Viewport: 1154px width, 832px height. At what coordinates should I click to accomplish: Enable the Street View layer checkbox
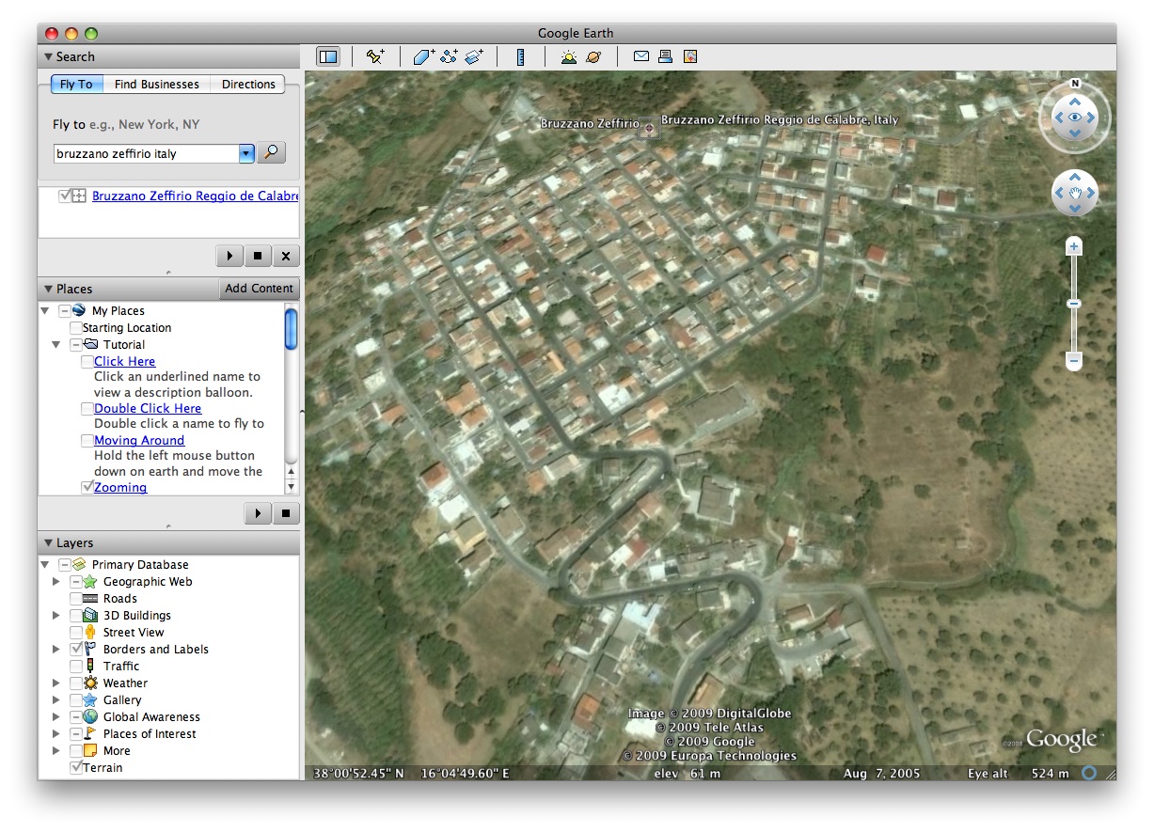click(76, 633)
